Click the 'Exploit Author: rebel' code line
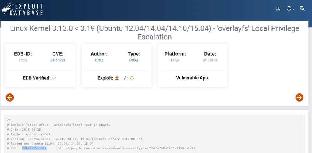Image resolution: width=312 pixels, height=153 pixels. 28,134
